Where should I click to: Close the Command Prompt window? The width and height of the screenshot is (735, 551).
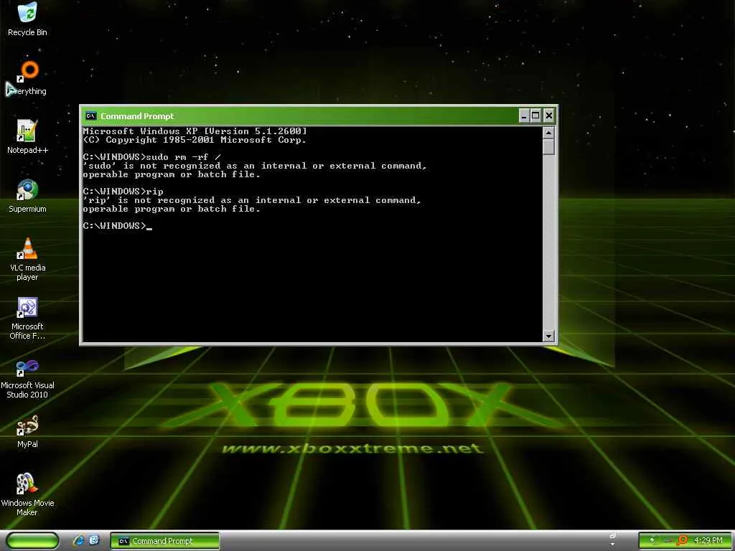549,116
